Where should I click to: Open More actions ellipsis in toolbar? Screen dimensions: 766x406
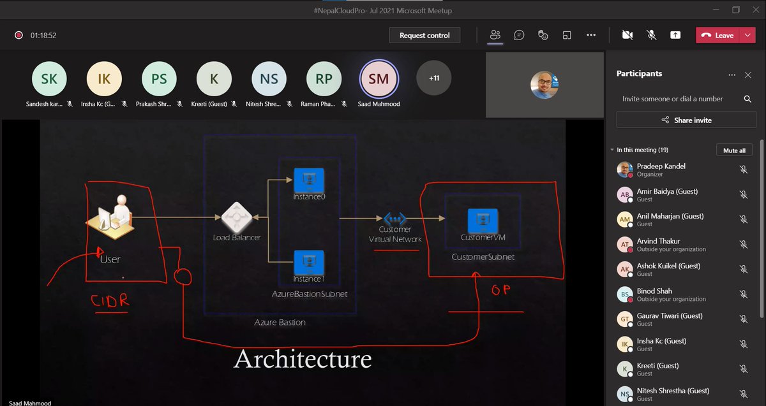click(591, 35)
